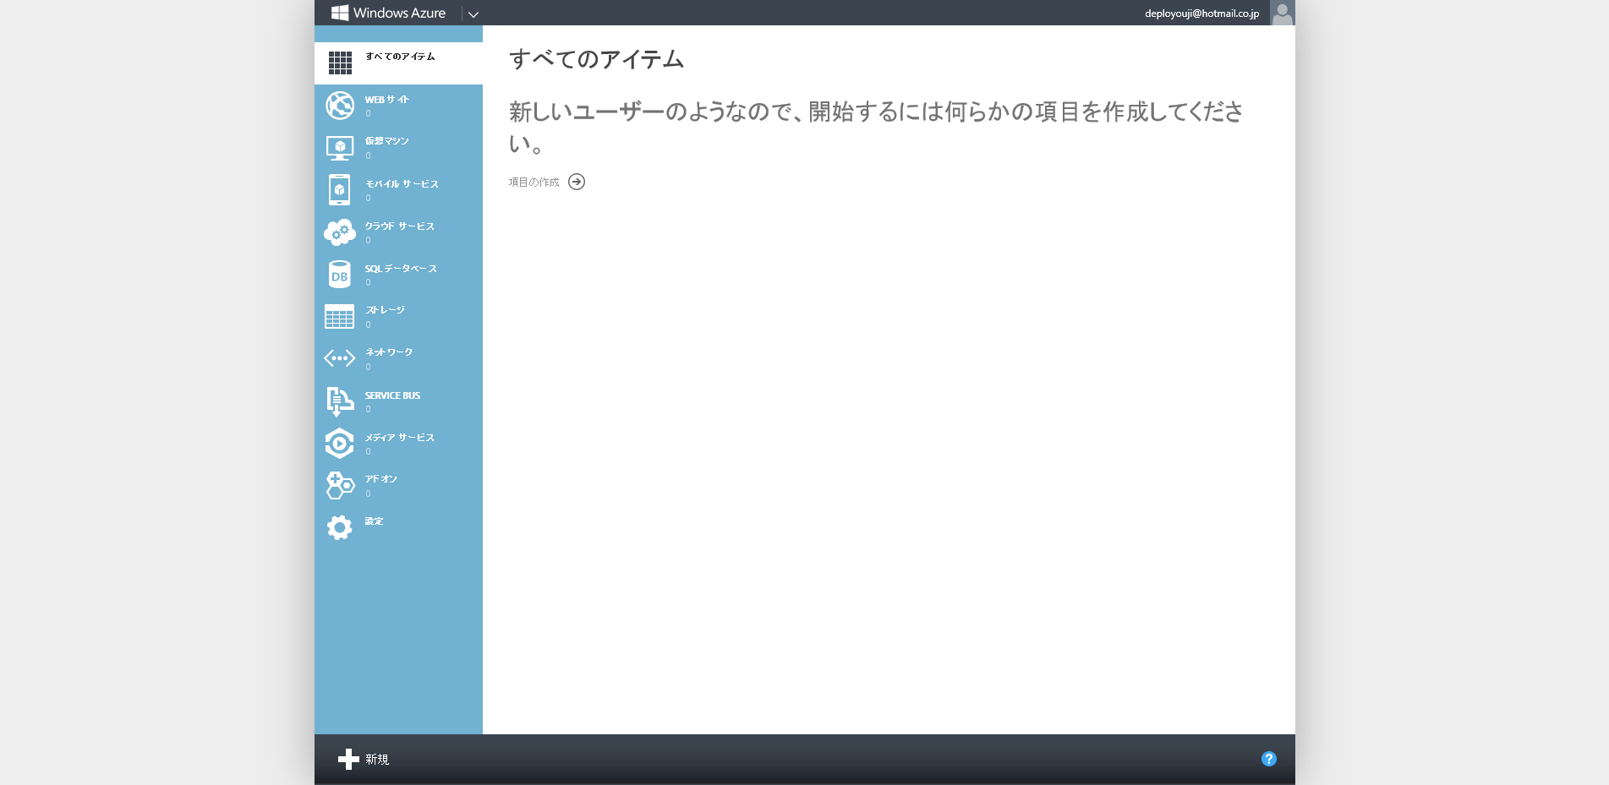Expand the Windows Azure dropdown chevron
1609x785 pixels.
pos(473,14)
